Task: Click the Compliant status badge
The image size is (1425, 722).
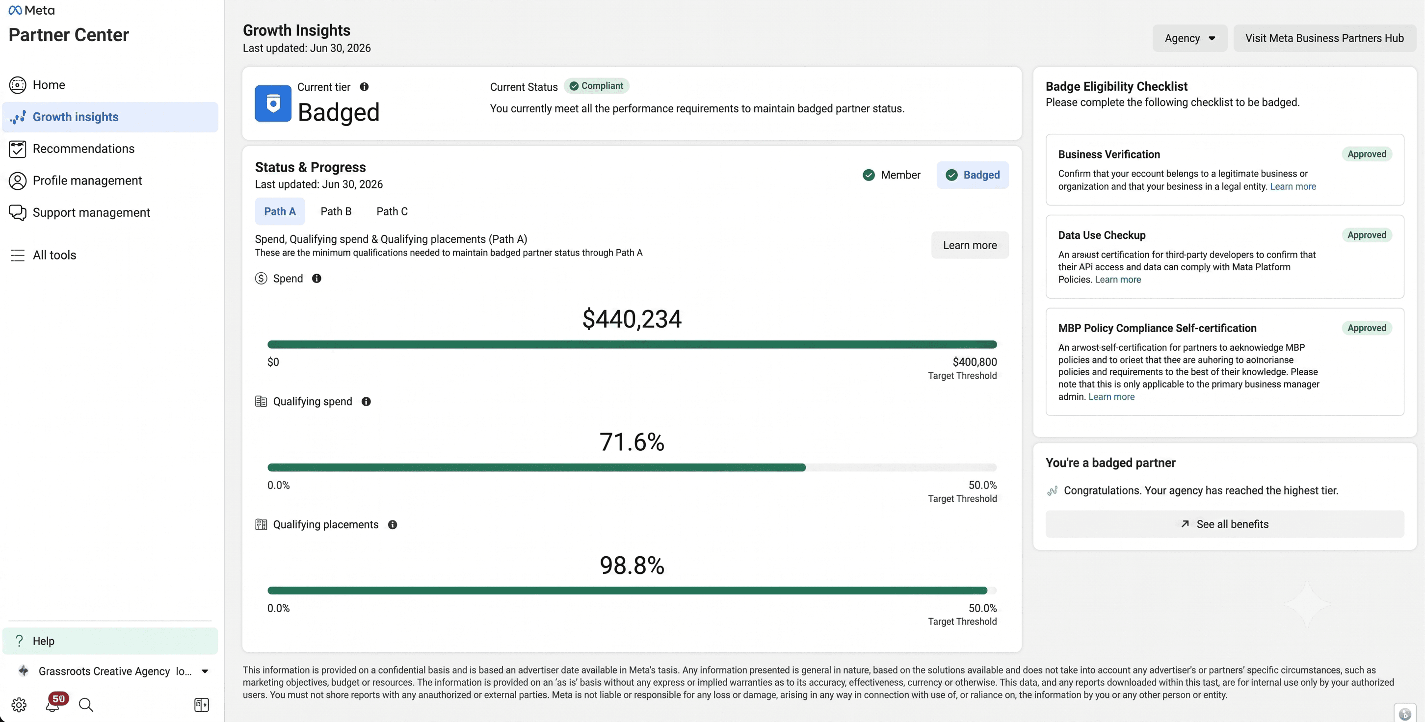Action: [x=596, y=86]
